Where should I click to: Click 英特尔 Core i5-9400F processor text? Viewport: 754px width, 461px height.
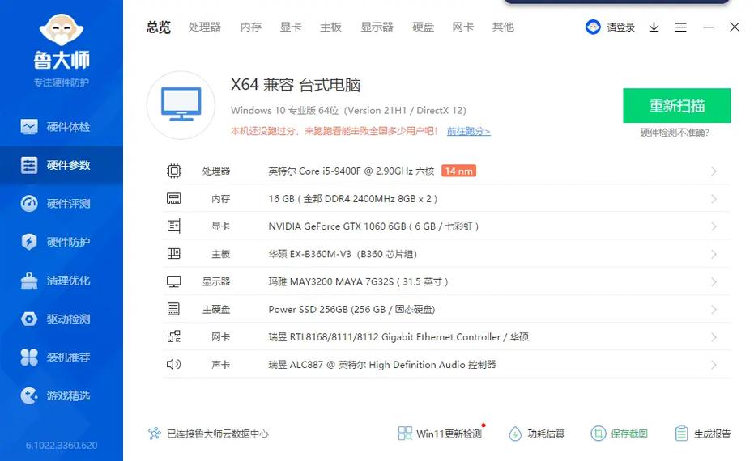351,171
